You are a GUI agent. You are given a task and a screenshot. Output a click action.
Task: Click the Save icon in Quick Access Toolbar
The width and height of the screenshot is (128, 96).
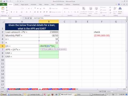click(x=4, y=1)
